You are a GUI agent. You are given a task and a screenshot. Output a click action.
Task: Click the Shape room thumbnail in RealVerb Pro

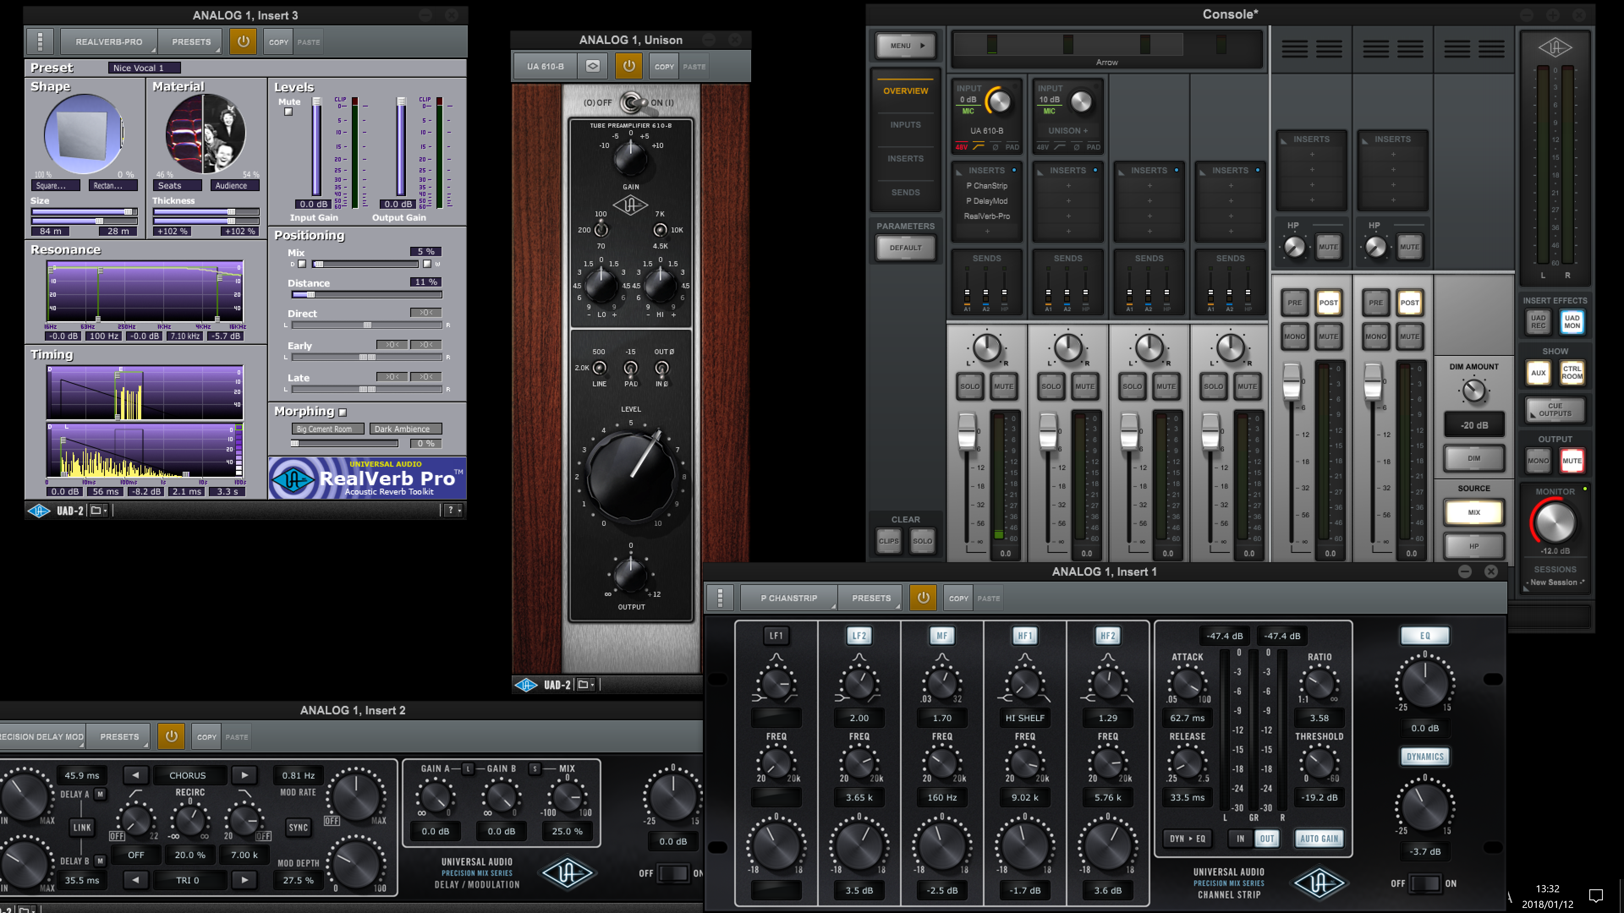pos(84,134)
